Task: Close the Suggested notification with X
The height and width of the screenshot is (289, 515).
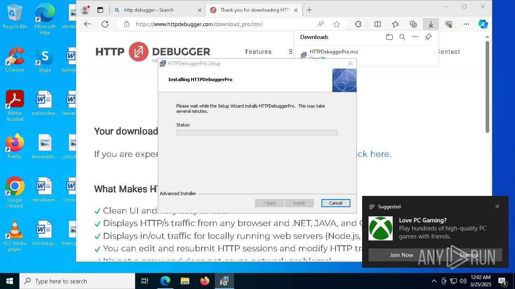Action: tap(497, 206)
